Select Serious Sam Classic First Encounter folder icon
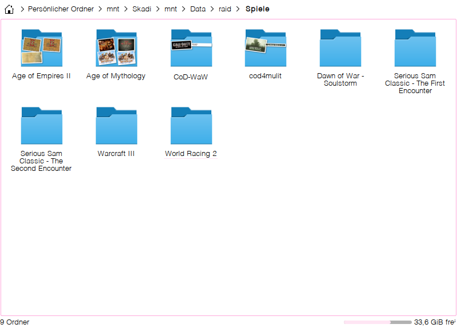This screenshot has height=328, width=457. 415,48
